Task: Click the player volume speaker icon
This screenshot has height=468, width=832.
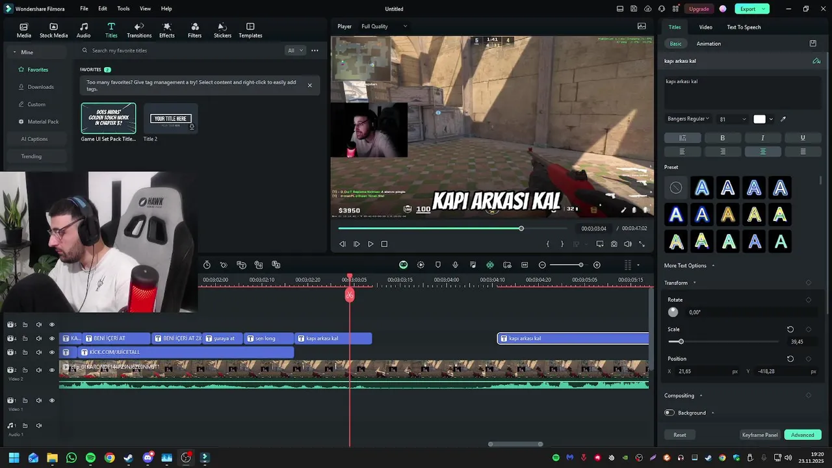Action: point(628,244)
